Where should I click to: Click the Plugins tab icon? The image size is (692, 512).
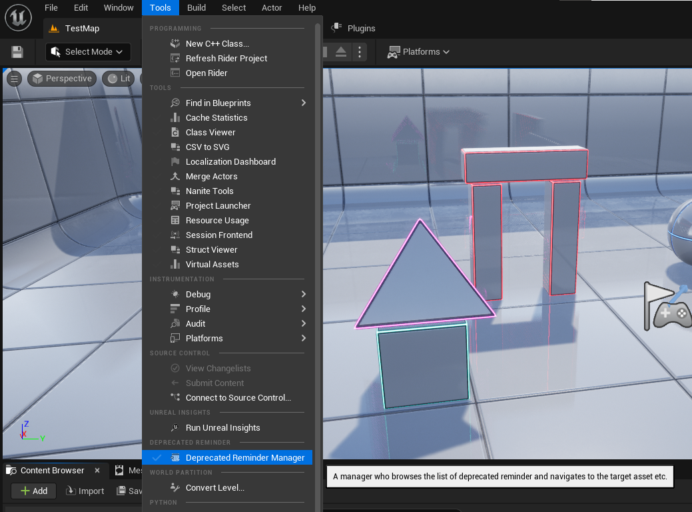click(x=337, y=28)
